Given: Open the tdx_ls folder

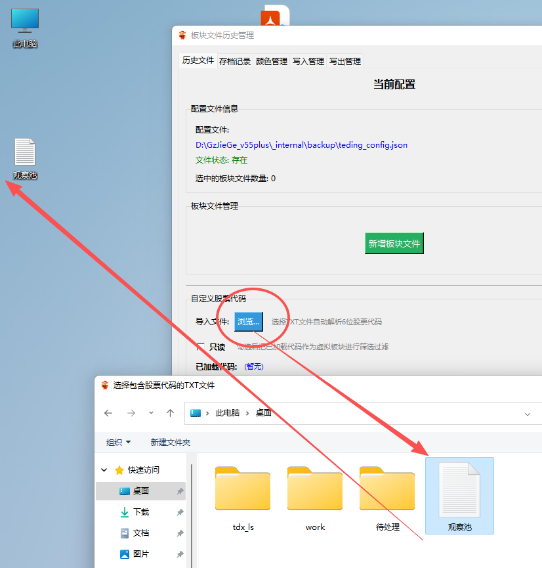Looking at the screenshot, I should pos(243,499).
